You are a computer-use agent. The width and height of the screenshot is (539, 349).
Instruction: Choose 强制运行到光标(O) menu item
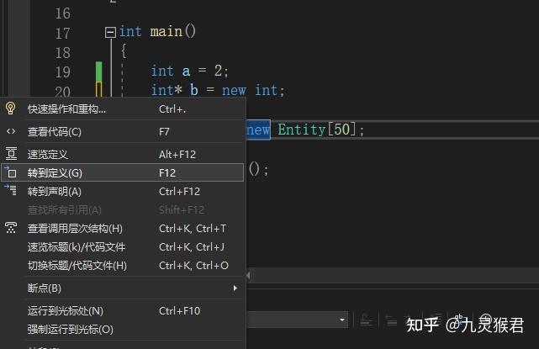[x=123, y=330]
